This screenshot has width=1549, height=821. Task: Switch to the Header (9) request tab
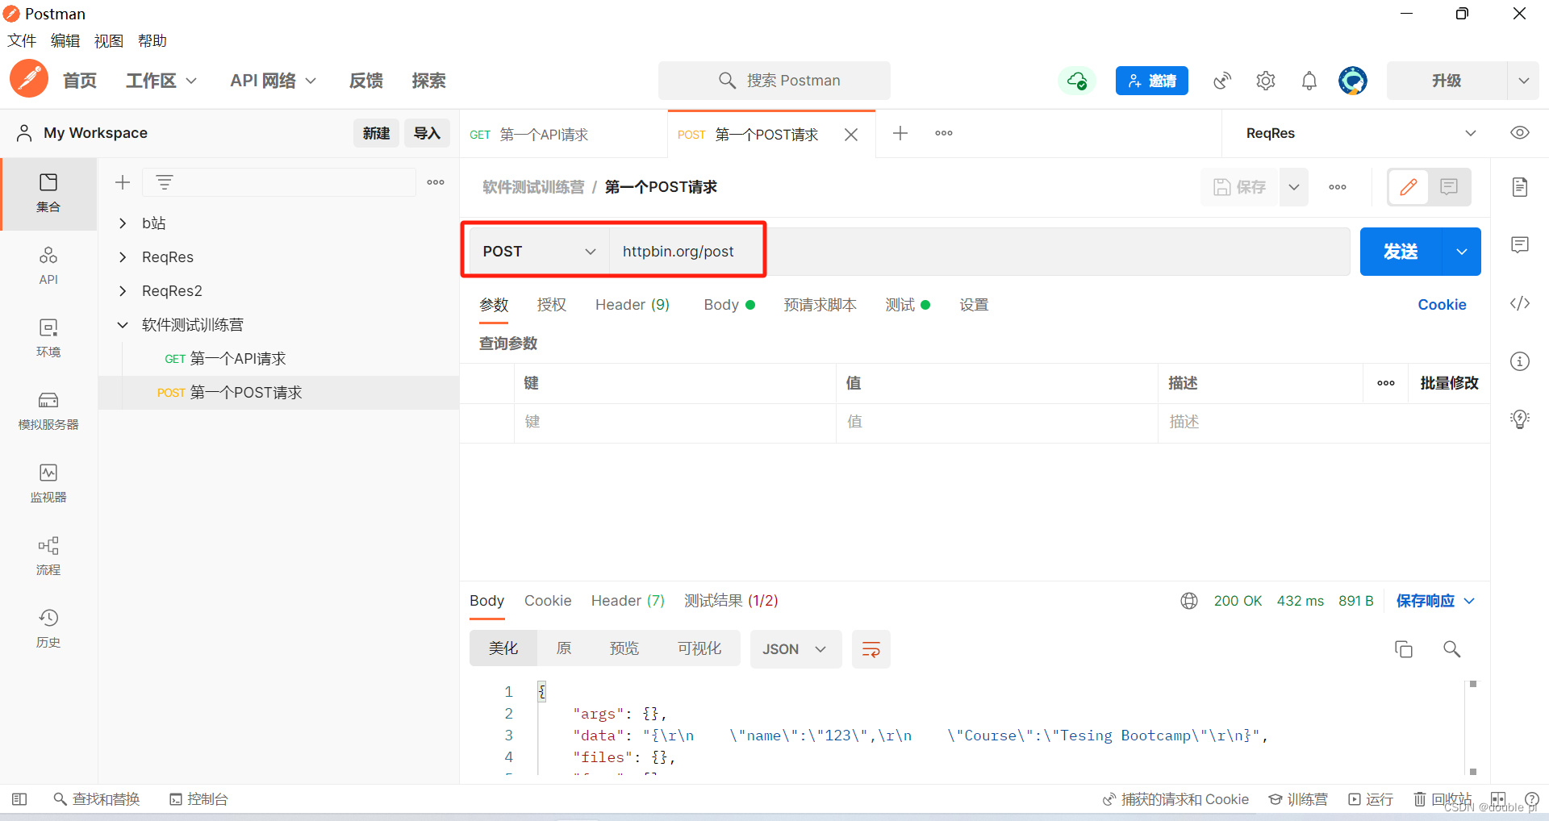pyautogui.click(x=633, y=305)
